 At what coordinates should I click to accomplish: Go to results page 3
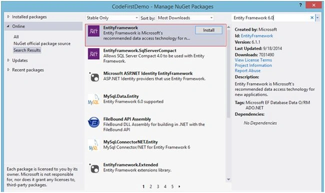(x=158, y=186)
